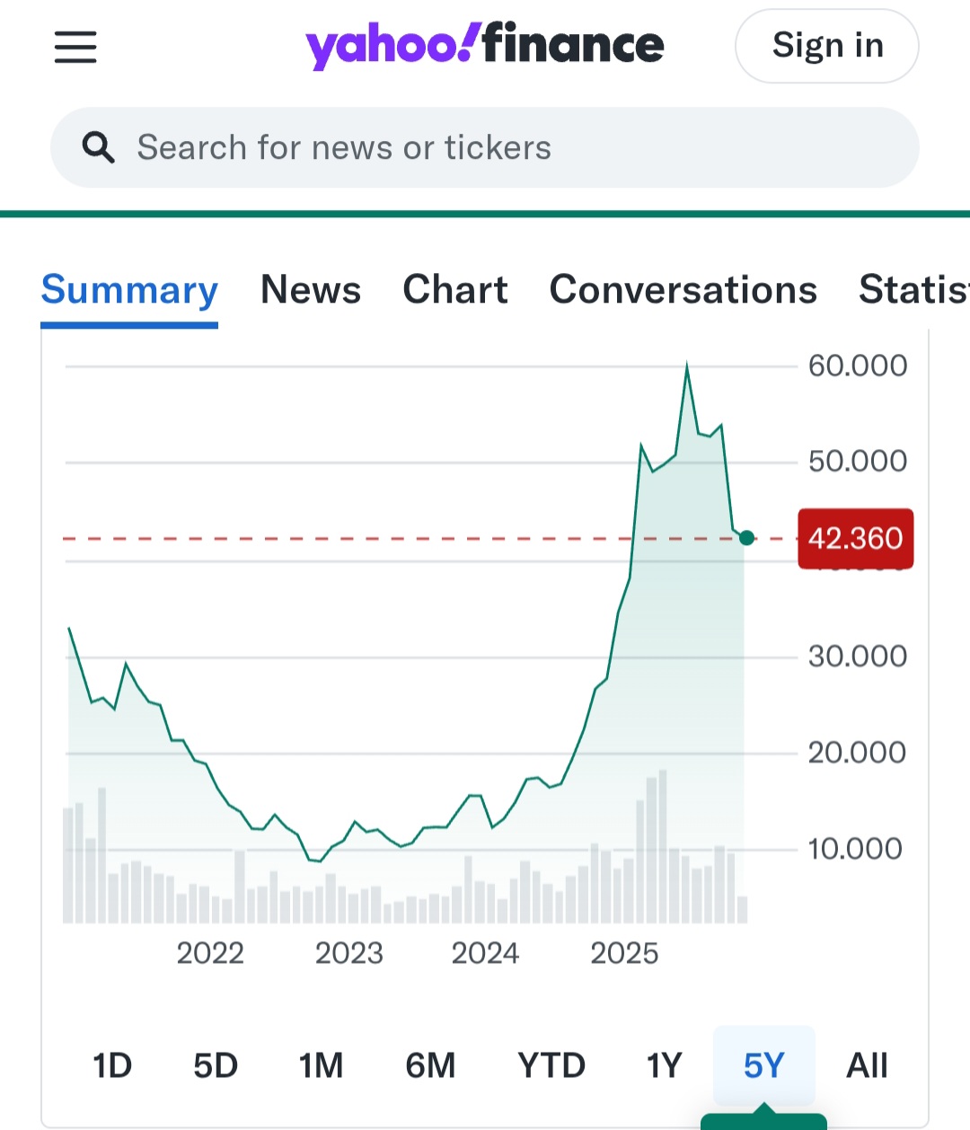The image size is (970, 1130).
Task: Click the green current price dot on chart
Action: coord(746,538)
